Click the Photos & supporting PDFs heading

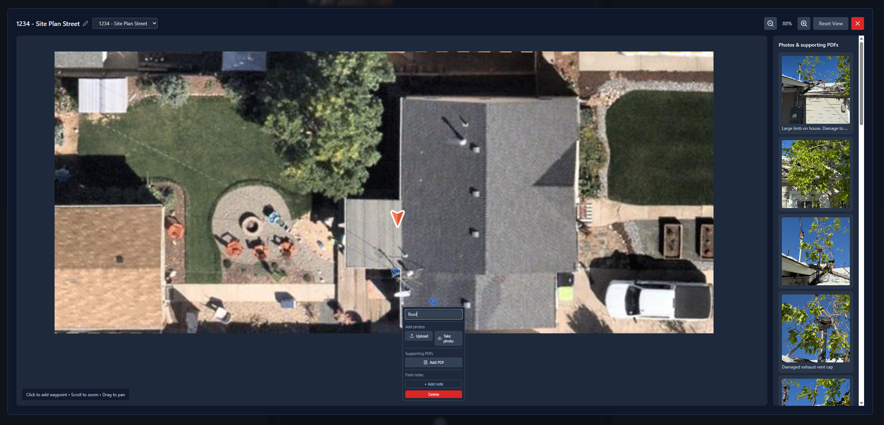tap(808, 45)
